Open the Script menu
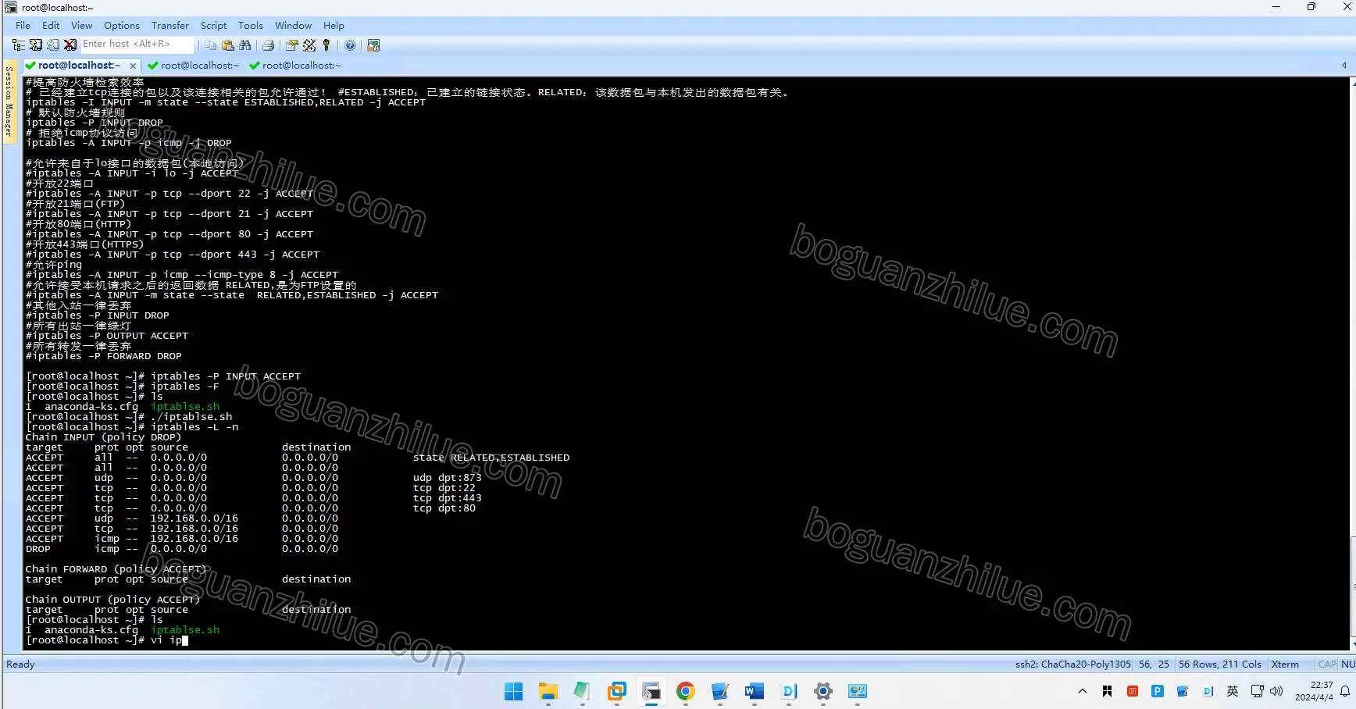Screen dimensions: 1356x709 tap(213, 26)
